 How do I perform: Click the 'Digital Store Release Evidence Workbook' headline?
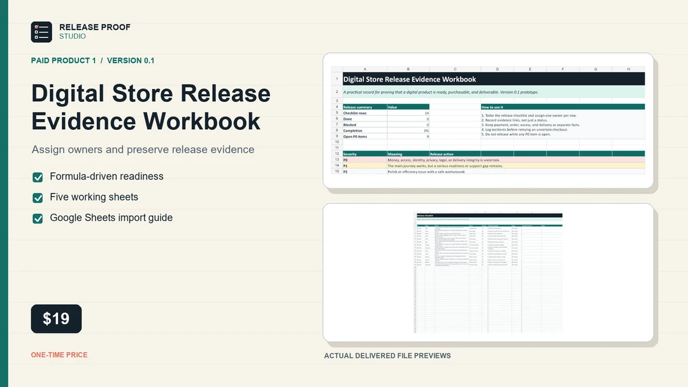151,108
